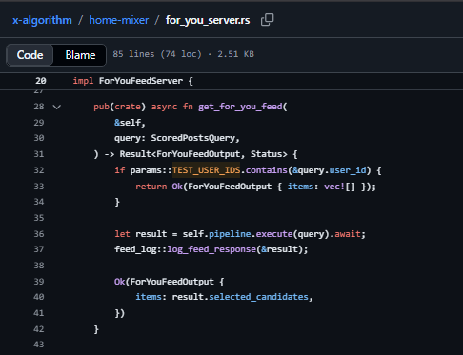Select line number 41
Viewport: 463px width, 355px height.
pos(39,313)
